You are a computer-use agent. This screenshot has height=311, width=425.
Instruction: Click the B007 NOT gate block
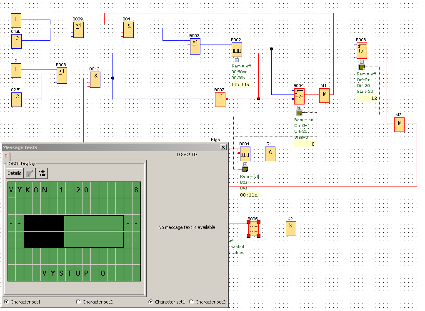point(220,100)
